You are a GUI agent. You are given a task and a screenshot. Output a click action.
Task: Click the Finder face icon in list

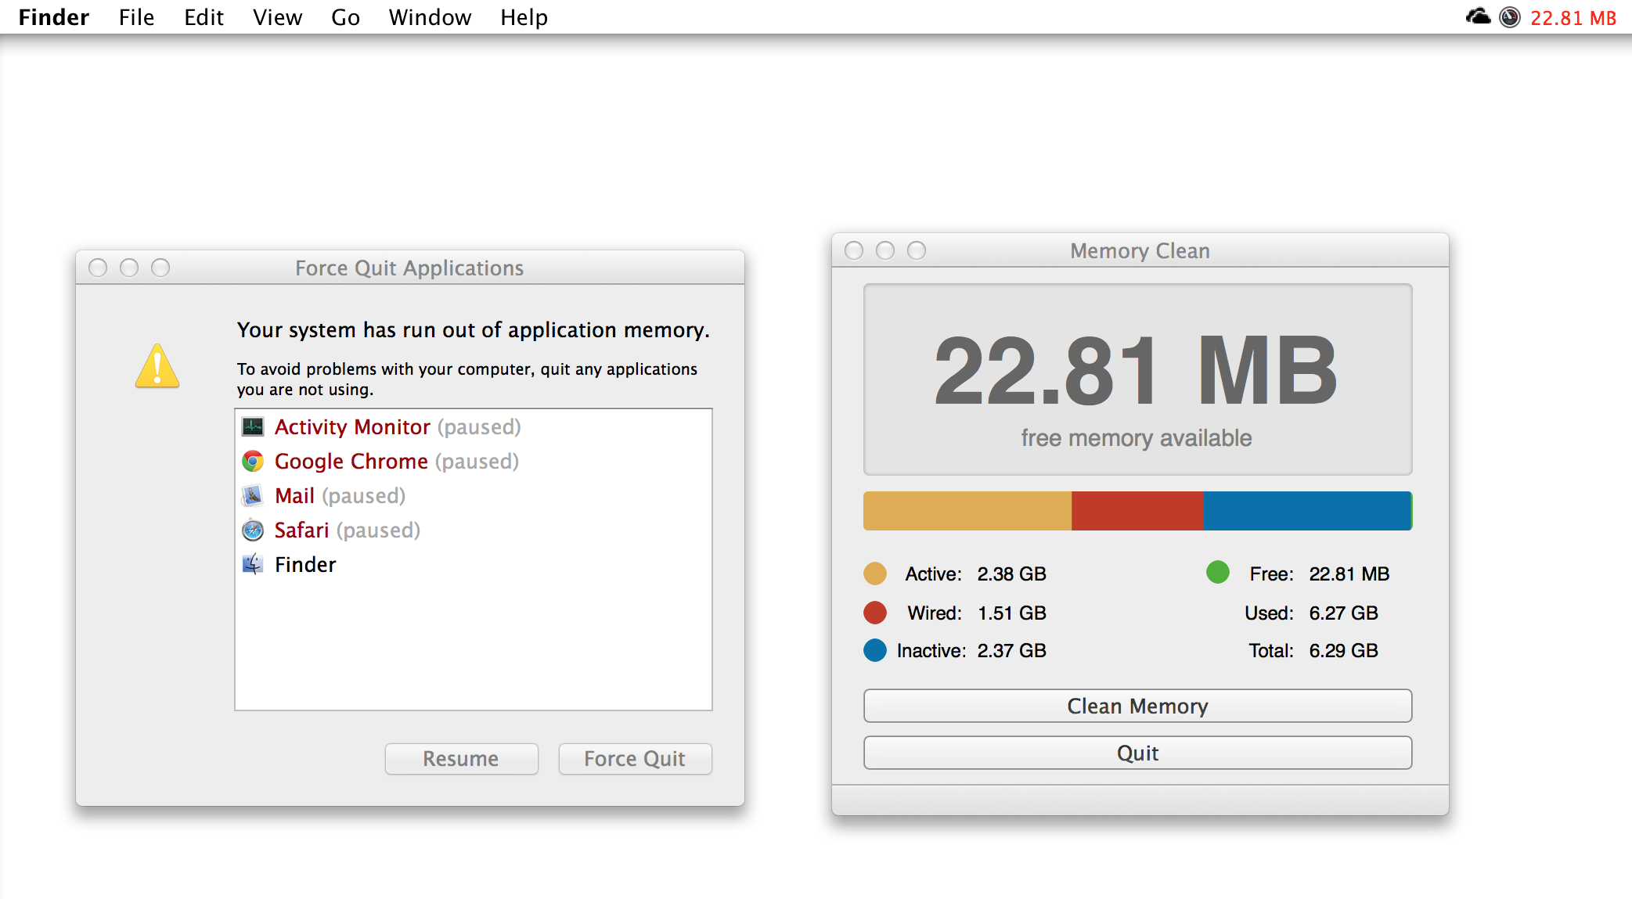(x=253, y=565)
